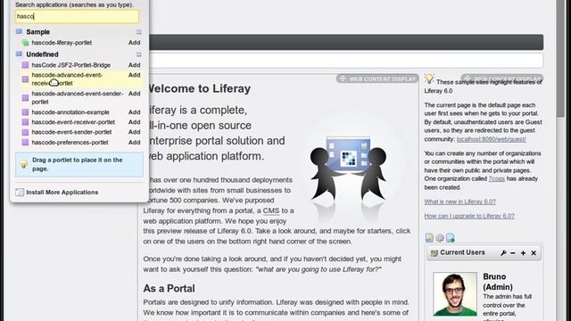The height and width of the screenshot is (321, 571).
Task: Open the 7cogs organization link
Action: tap(496, 178)
